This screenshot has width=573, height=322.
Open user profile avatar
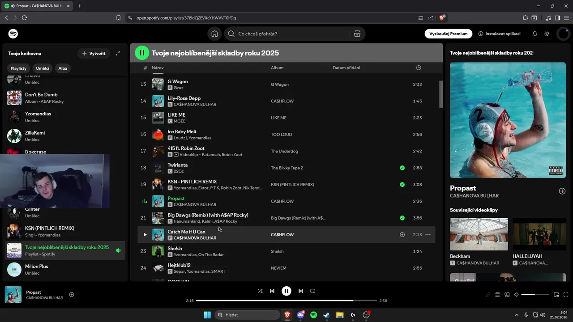[563, 34]
